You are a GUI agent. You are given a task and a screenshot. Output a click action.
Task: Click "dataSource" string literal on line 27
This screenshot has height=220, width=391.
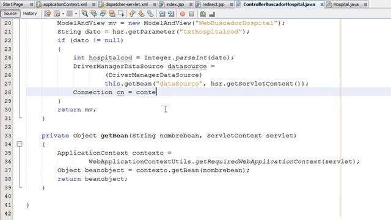pos(179,84)
